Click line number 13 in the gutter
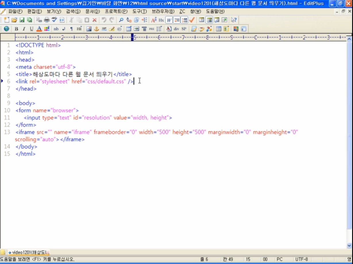353x264 pixels. tap(7, 132)
